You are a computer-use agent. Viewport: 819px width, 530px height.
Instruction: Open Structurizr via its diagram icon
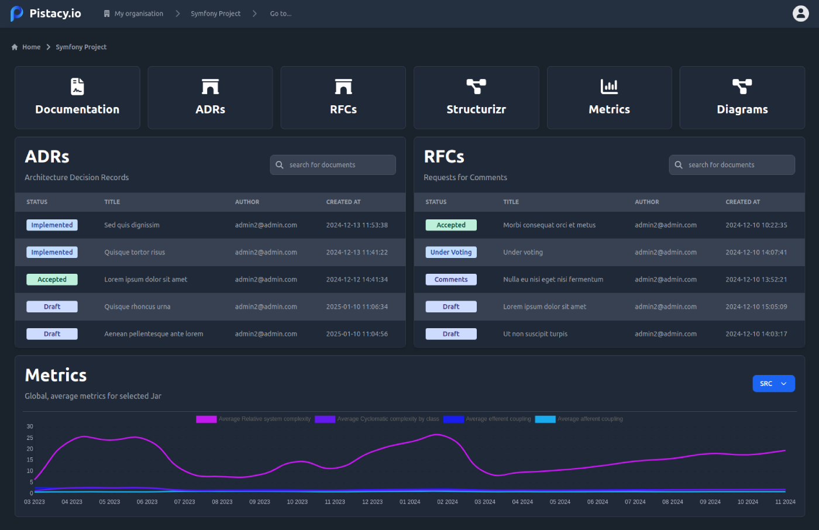tap(476, 85)
